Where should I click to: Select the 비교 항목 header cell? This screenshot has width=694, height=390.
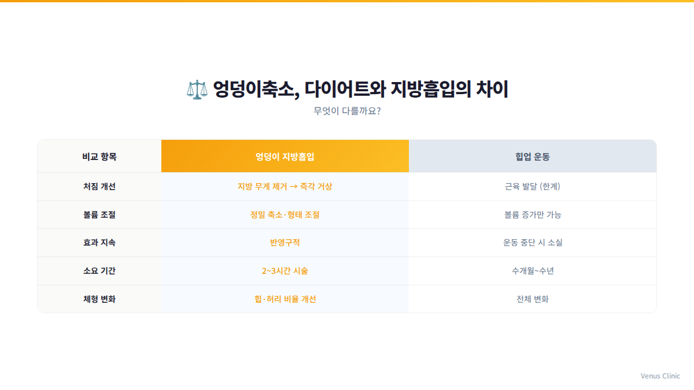pos(99,156)
